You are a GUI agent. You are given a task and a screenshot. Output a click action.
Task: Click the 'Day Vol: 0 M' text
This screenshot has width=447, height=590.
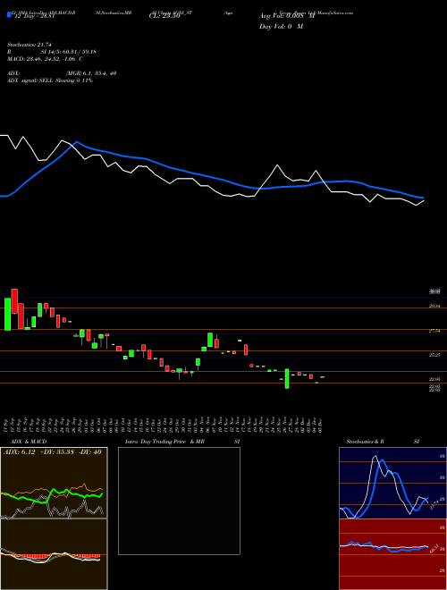[281, 26]
